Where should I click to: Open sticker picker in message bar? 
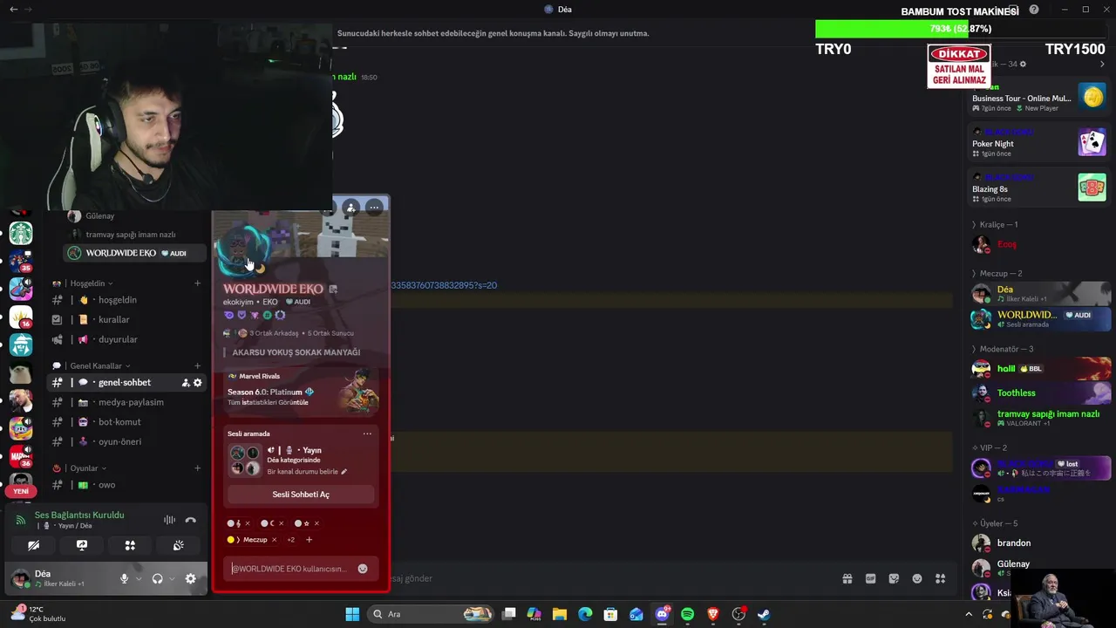[x=894, y=578]
